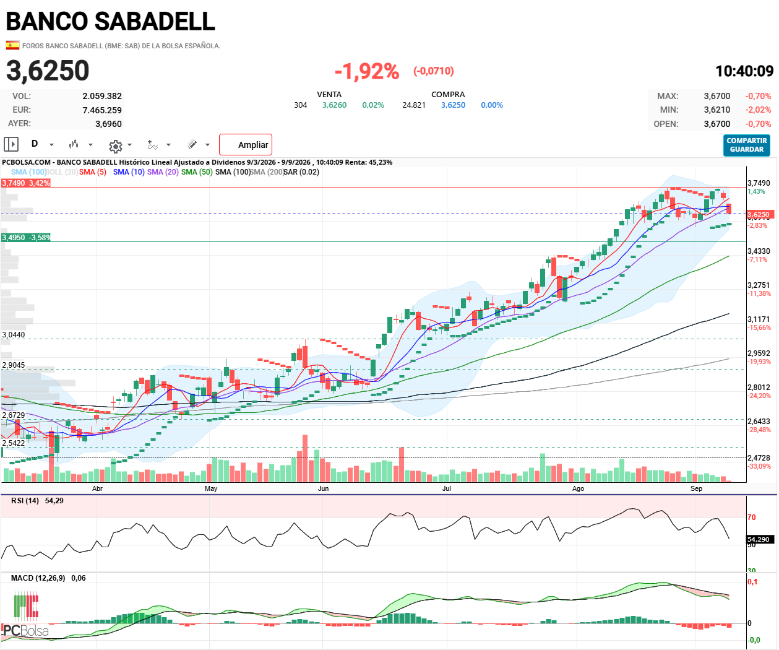Click the VOL value 2.059.382

102,96
